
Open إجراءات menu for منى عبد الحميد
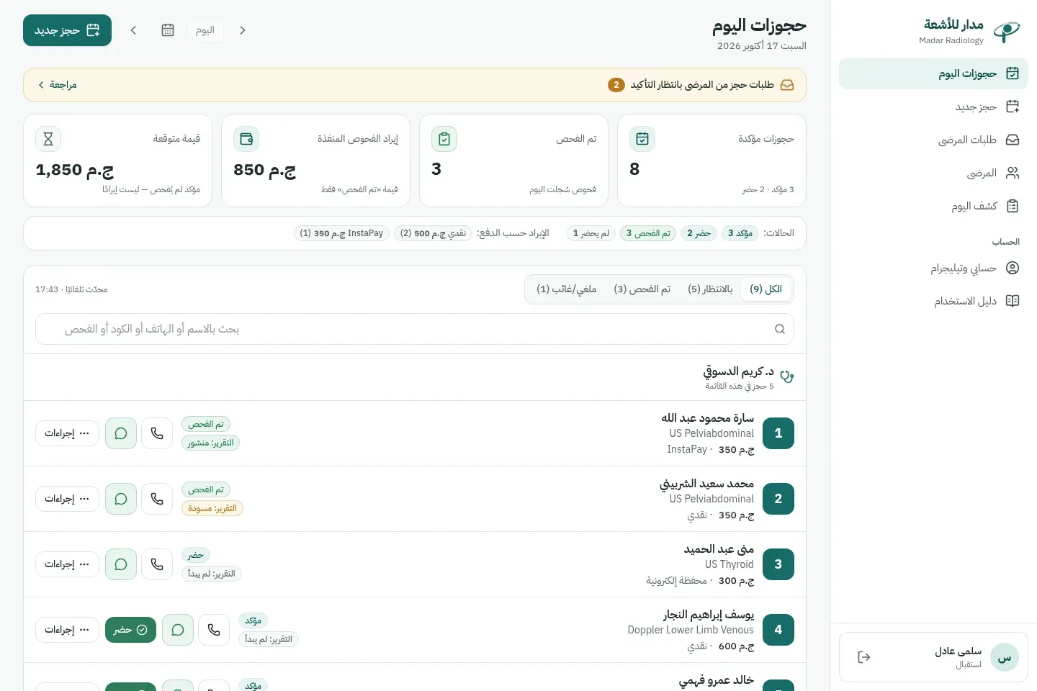pyautogui.click(x=67, y=564)
